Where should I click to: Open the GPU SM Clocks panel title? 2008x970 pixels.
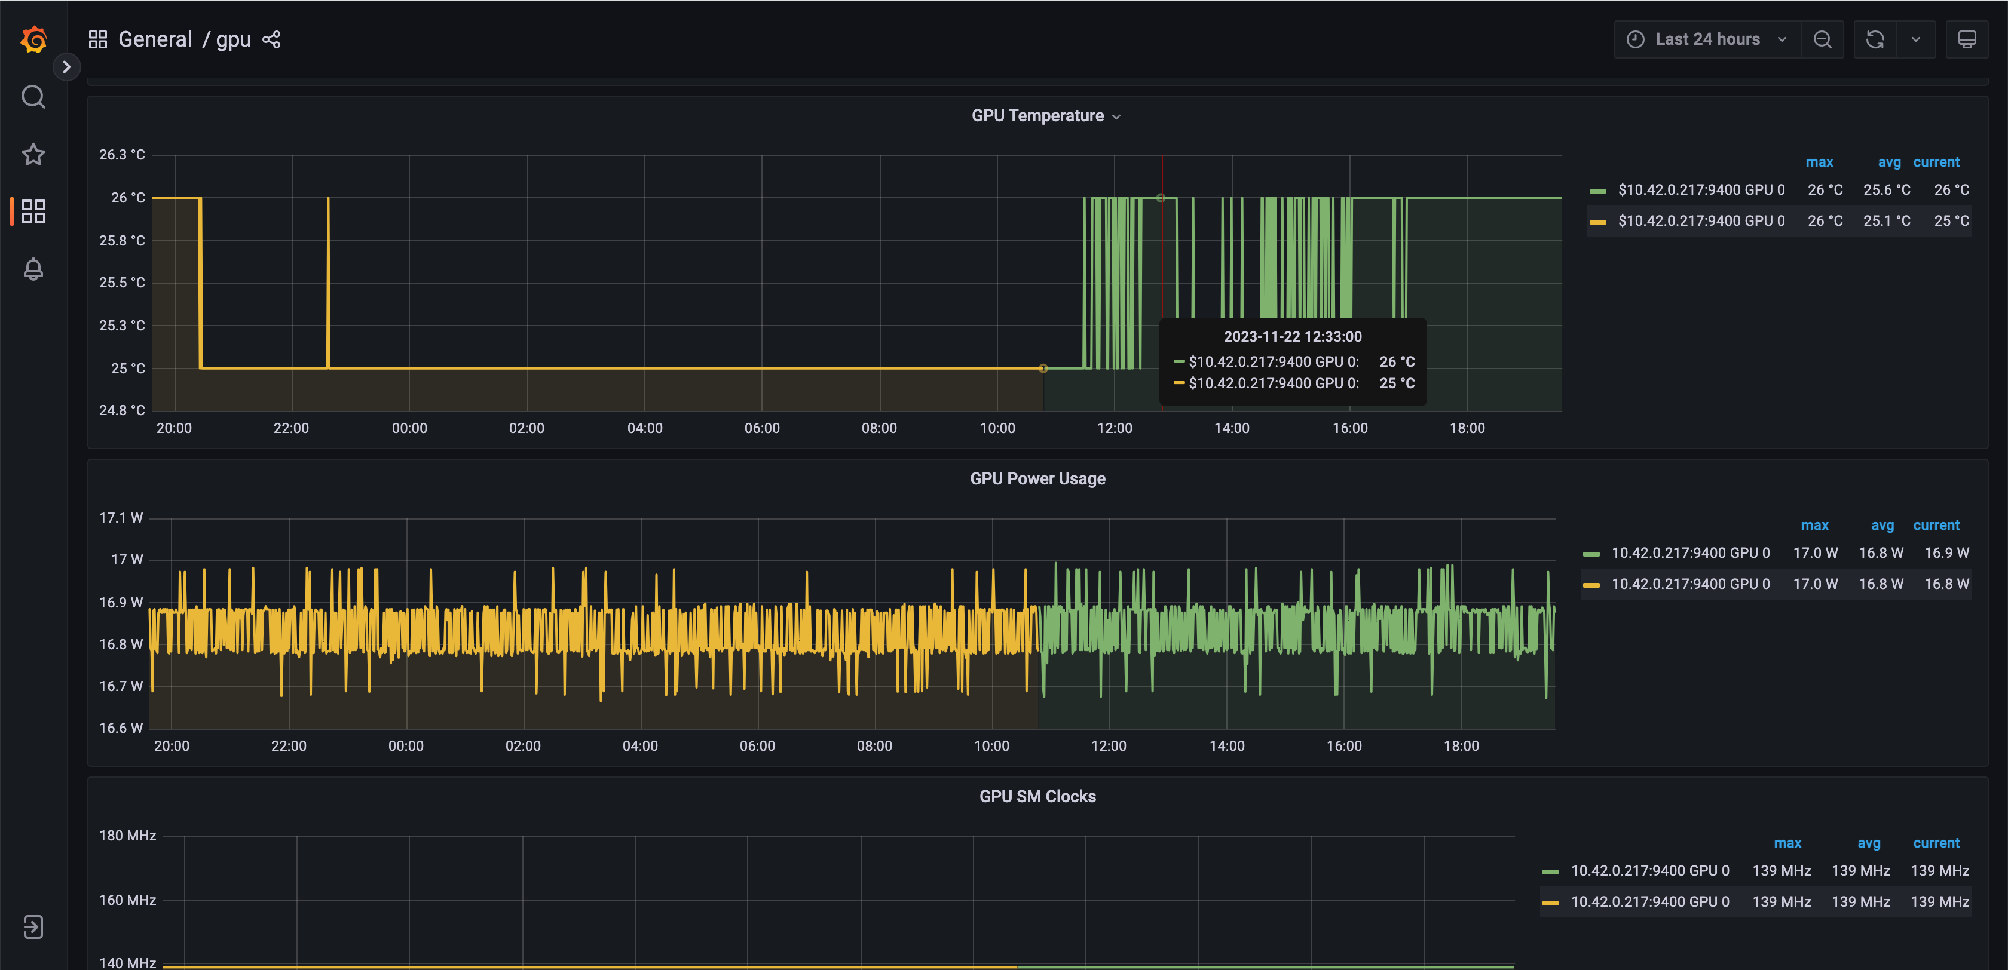click(x=1037, y=796)
